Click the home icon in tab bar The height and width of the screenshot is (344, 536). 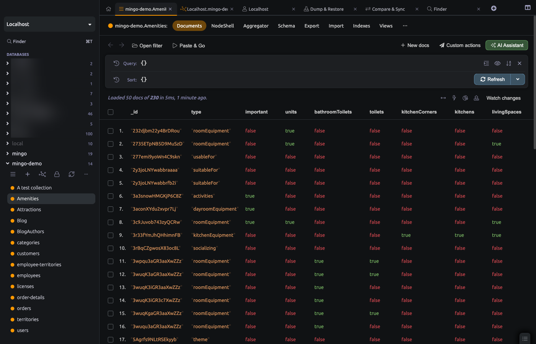(x=108, y=9)
